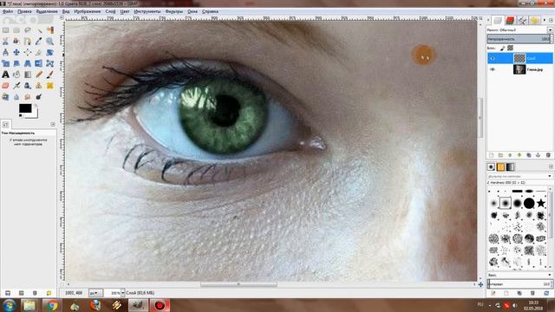The height and width of the screenshot is (312, 555).
Task: Select the Eraser tool
Action: [x=6, y=86]
